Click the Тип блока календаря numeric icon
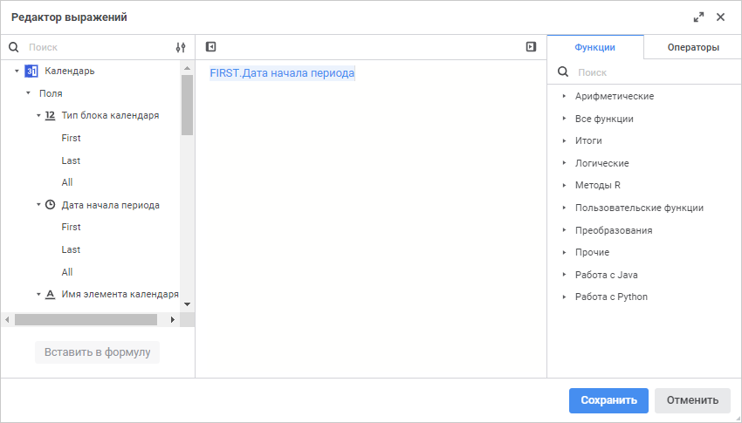 (50, 115)
